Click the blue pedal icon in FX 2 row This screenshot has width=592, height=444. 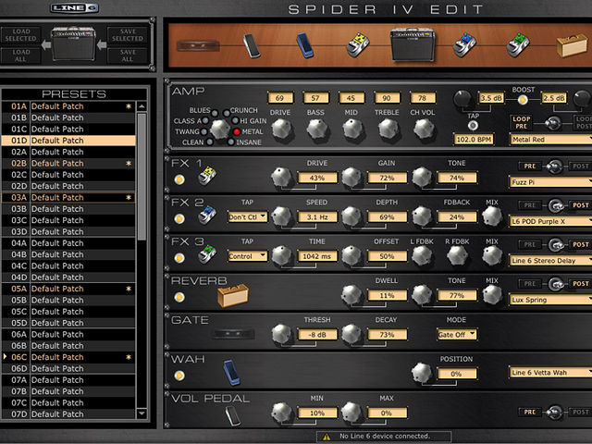click(207, 216)
